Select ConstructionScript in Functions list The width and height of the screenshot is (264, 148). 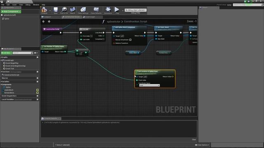(12, 75)
